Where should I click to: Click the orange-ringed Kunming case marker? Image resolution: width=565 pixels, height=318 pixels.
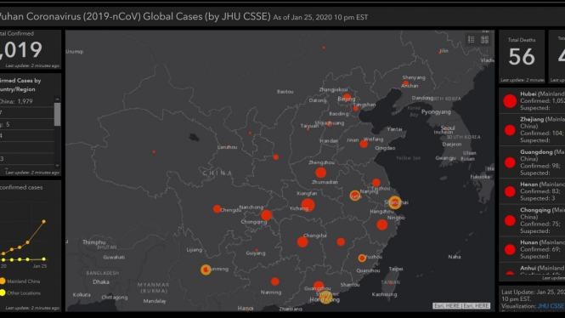click(x=206, y=270)
